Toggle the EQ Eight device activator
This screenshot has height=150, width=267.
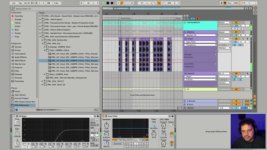click(14, 116)
